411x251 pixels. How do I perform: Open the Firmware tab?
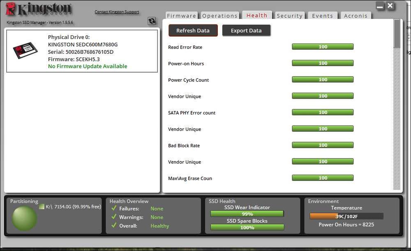point(181,16)
